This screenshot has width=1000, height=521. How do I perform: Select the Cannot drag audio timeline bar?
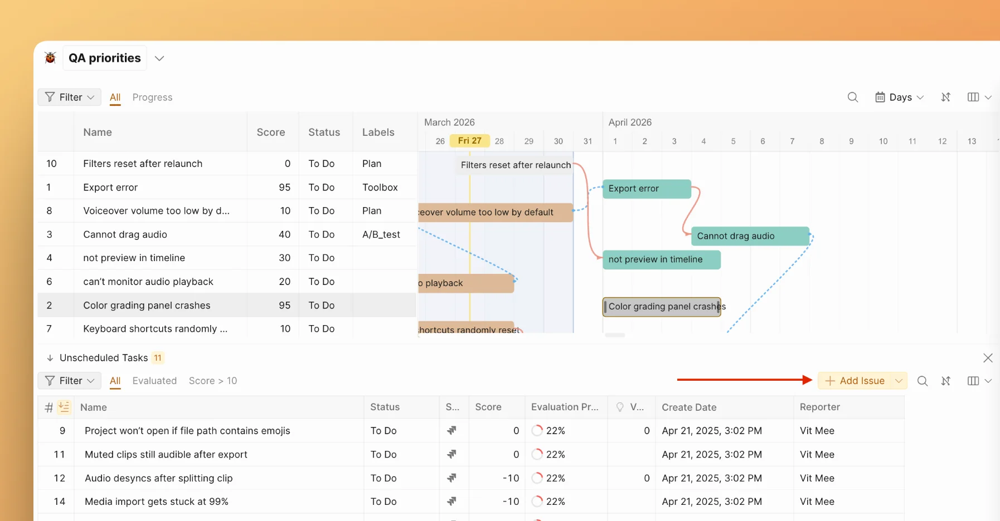pyautogui.click(x=750, y=236)
